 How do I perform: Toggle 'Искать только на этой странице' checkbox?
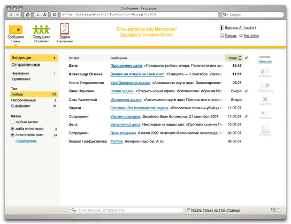pyautogui.click(x=189, y=210)
